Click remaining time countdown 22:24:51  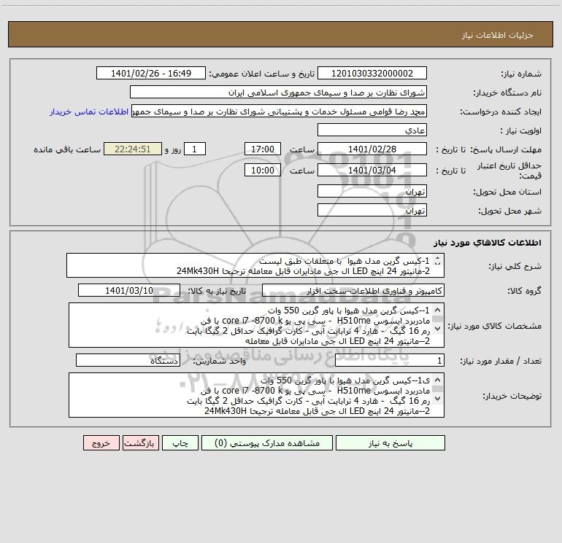point(133,149)
